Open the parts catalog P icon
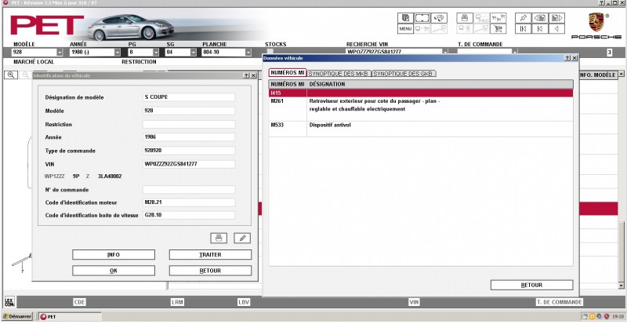The width and height of the screenshot is (627, 324). [405, 18]
